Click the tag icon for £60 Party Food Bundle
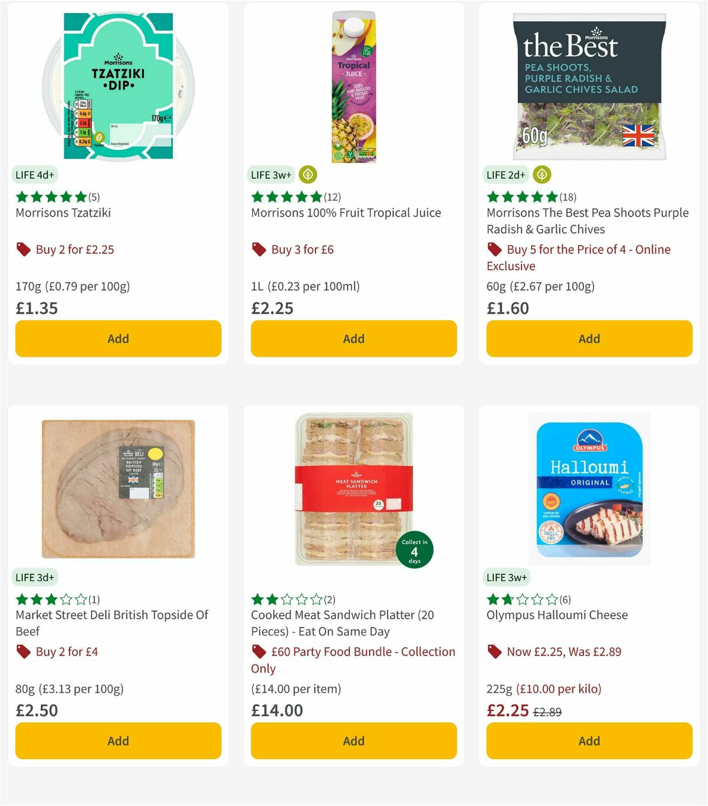 point(259,652)
